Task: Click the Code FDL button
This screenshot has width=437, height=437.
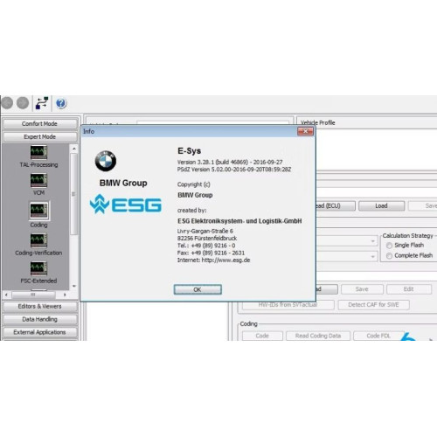Action: pyautogui.click(x=378, y=336)
